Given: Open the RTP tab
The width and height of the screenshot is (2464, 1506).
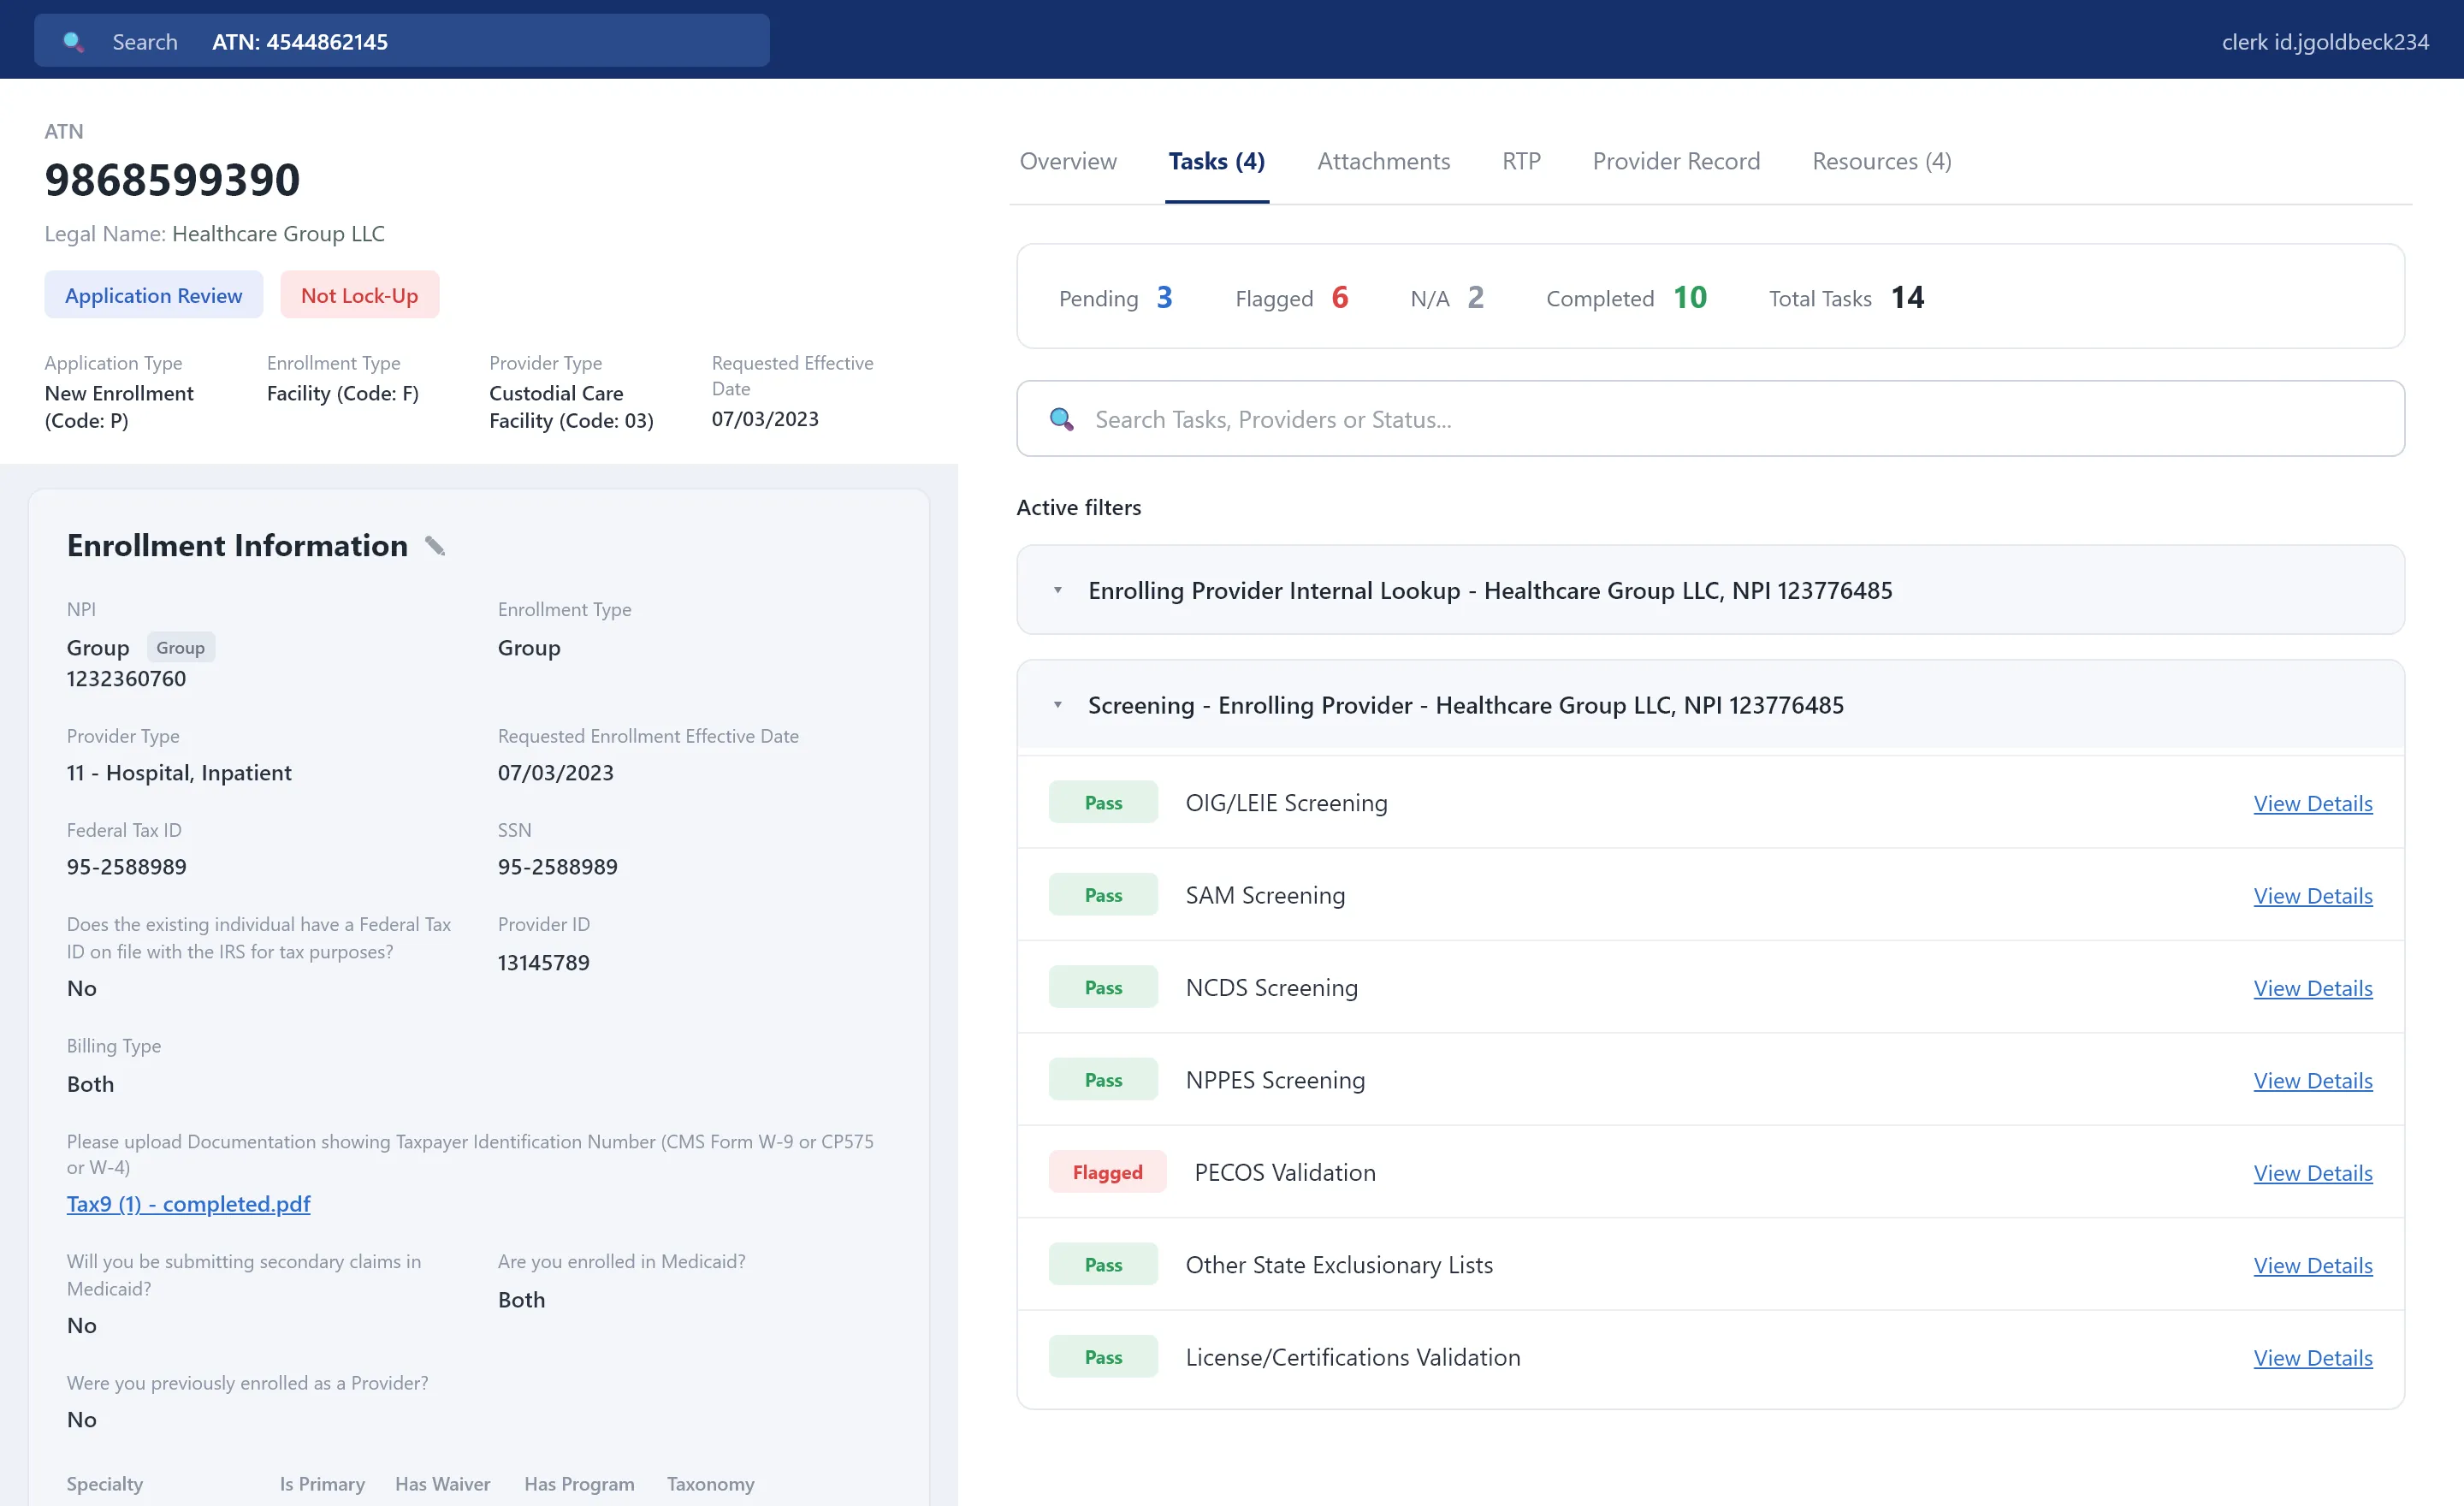Looking at the screenshot, I should [x=1521, y=161].
